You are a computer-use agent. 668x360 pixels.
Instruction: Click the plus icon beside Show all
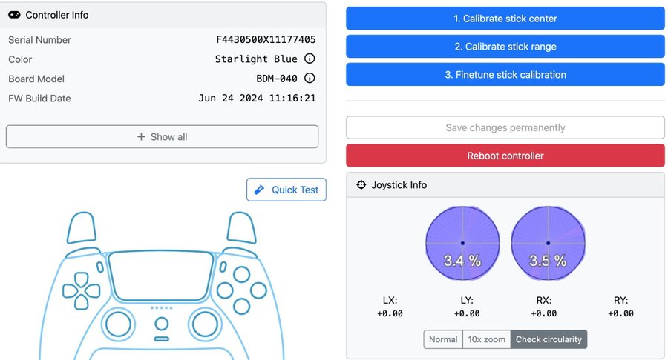[141, 137]
